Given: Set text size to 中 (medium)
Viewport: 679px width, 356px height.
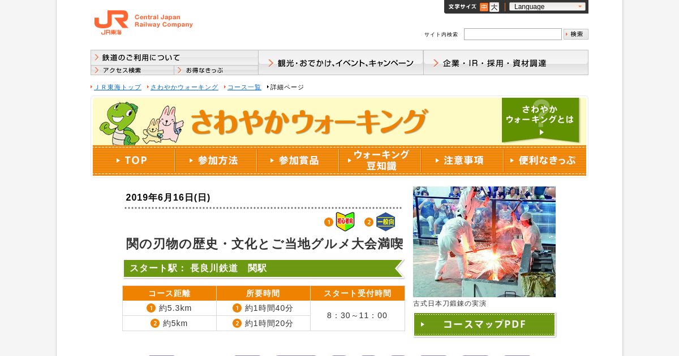Looking at the screenshot, I should pos(484,7).
